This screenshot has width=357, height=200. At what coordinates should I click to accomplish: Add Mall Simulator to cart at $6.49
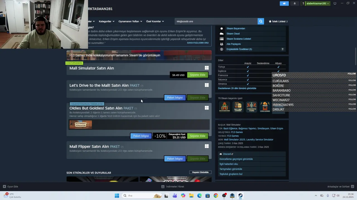pyautogui.click(x=197, y=75)
